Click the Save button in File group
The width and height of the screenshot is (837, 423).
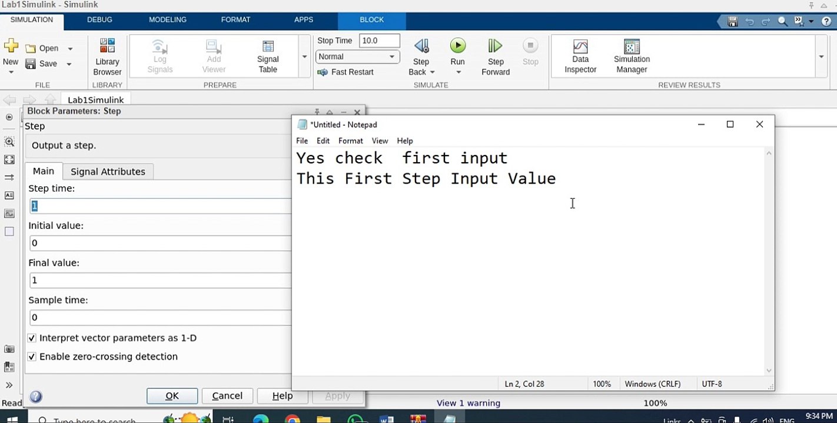[x=42, y=64]
